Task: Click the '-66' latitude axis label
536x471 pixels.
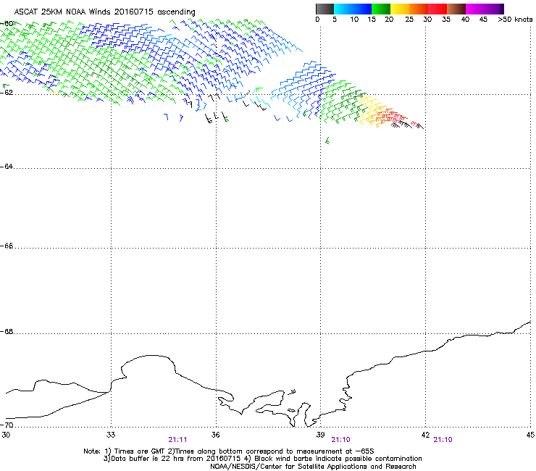Action: pos(7,246)
